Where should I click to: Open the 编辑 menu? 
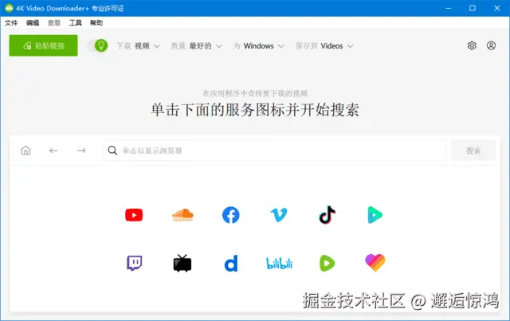33,23
